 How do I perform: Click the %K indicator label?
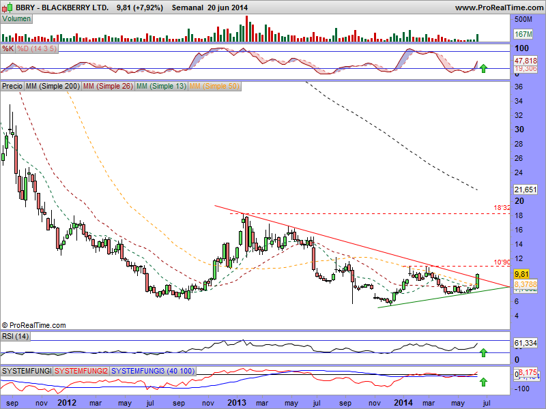pos(8,48)
